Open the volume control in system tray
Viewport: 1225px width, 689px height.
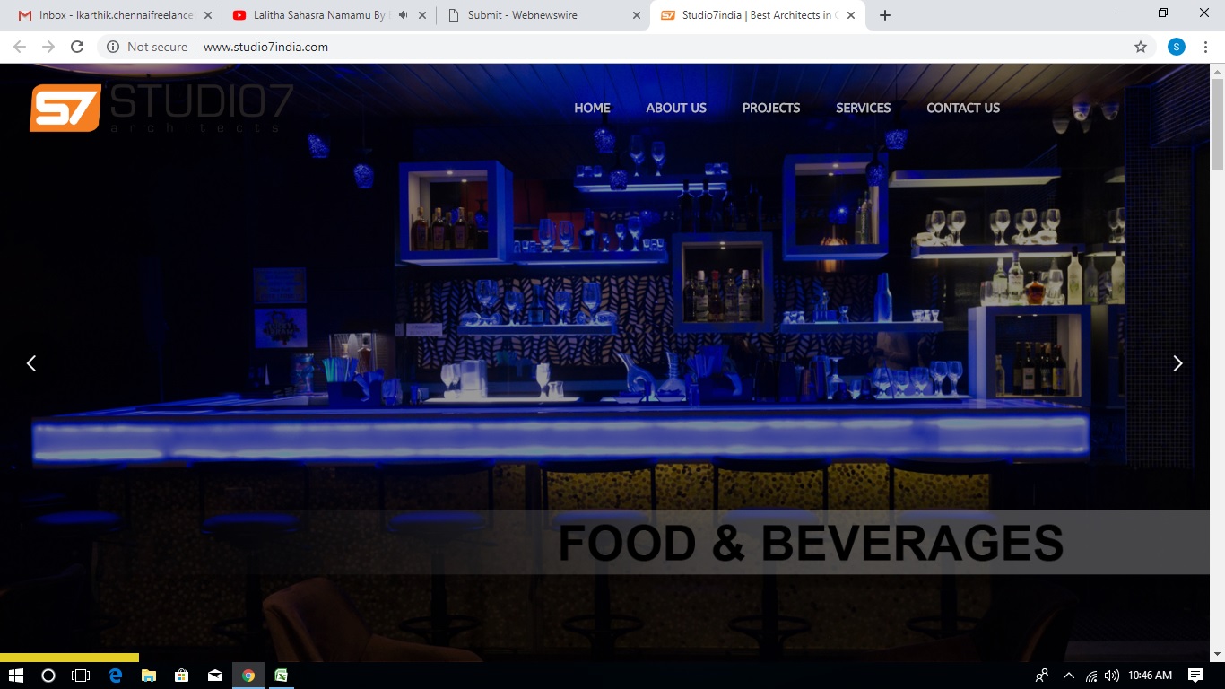[1112, 676]
